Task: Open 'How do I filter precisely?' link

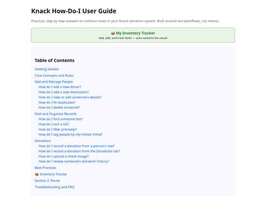Action: (x=58, y=129)
